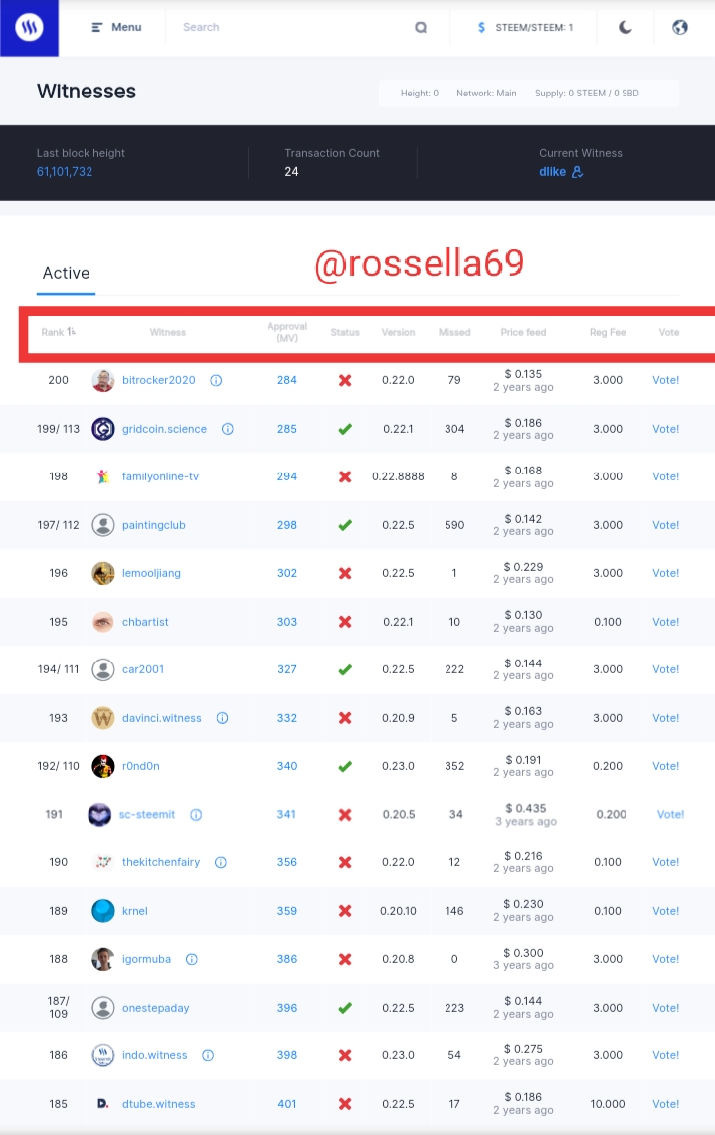Click indo.witness avatar icon
This screenshot has width=715, height=1135.
point(103,1055)
